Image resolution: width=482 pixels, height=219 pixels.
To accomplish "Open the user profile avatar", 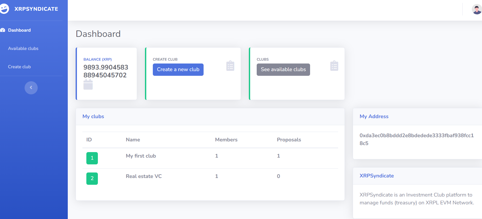I will (477, 9).
